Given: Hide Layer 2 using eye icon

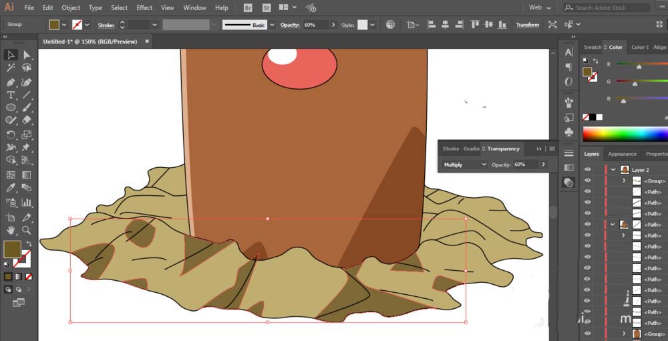Looking at the screenshot, I should tap(588, 170).
